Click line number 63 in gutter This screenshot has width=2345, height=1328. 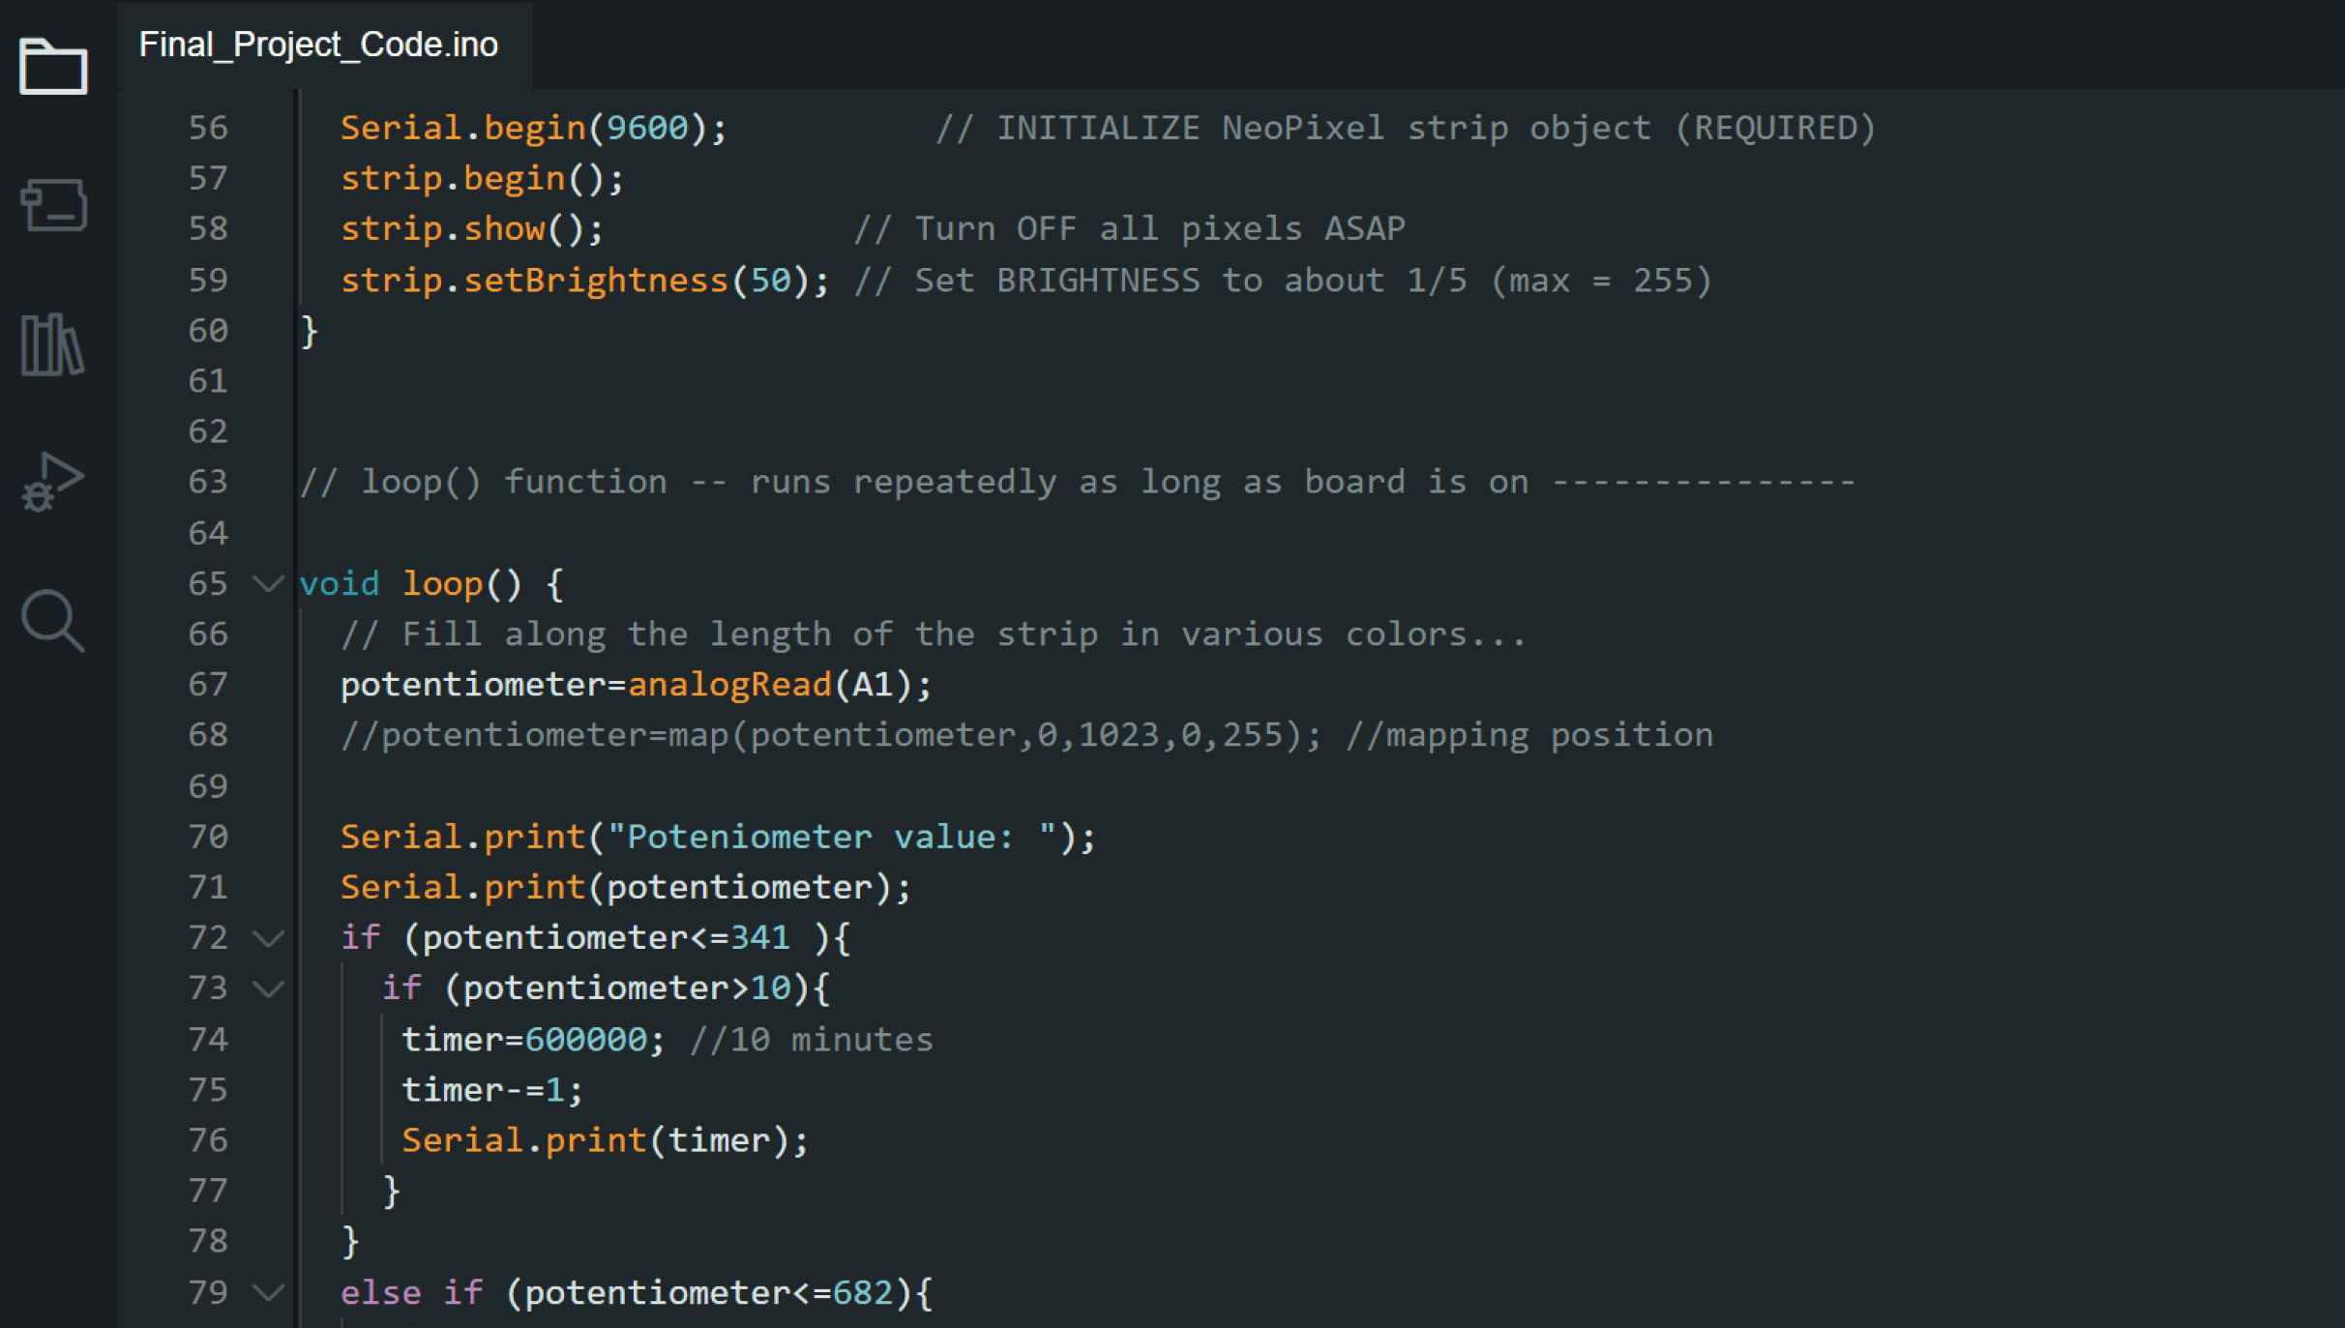[x=208, y=482]
